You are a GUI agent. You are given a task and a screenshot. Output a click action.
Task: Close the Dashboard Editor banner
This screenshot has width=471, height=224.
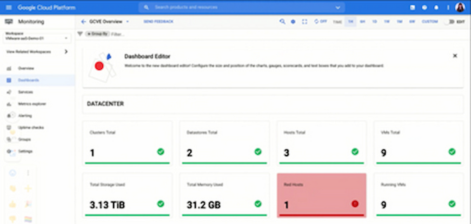[455, 56]
